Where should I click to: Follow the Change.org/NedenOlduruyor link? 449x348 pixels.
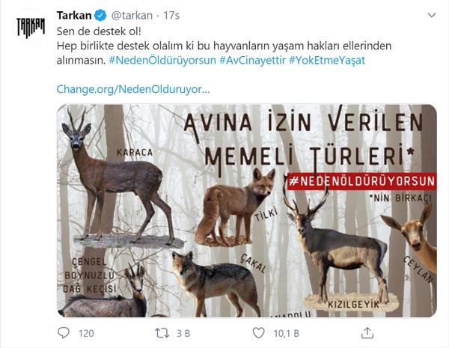point(133,89)
